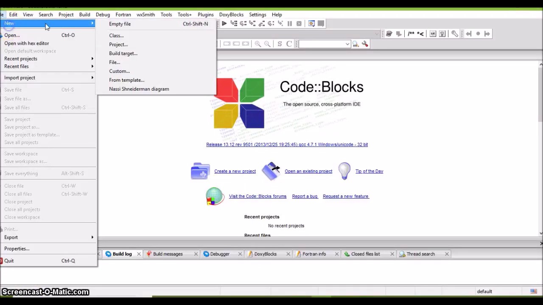Image resolution: width=543 pixels, height=305 pixels.
Task: Click the debugger Various info icon
Action: pyautogui.click(x=321, y=24)
